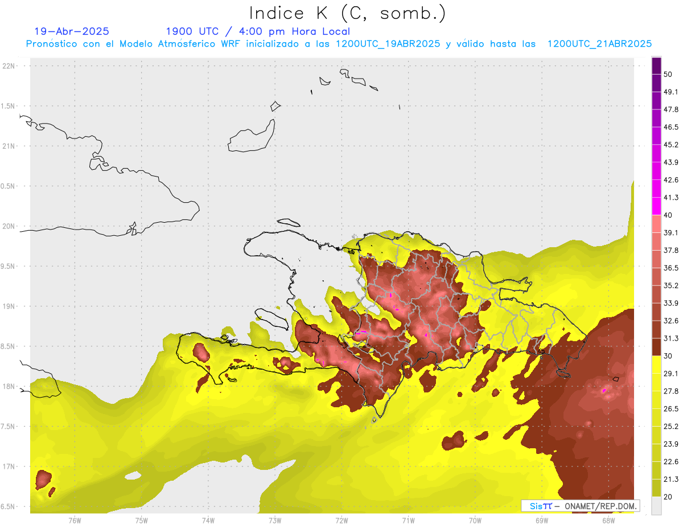Click the "1900 UTC / 4:00 pm Hora Local" text
This screenshot has width=683, height=528.
point(258,31)
